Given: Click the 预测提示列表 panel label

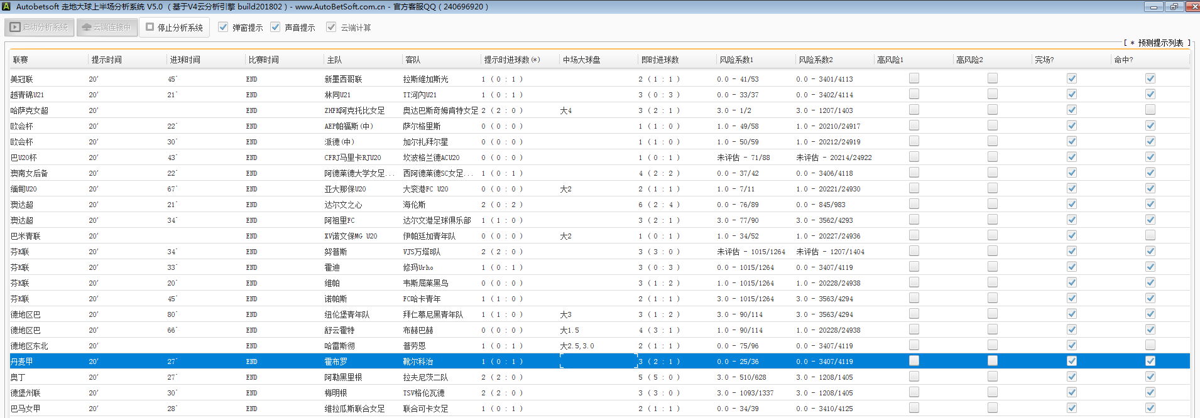Looking at the screenshot, I should coord(1160,43).
